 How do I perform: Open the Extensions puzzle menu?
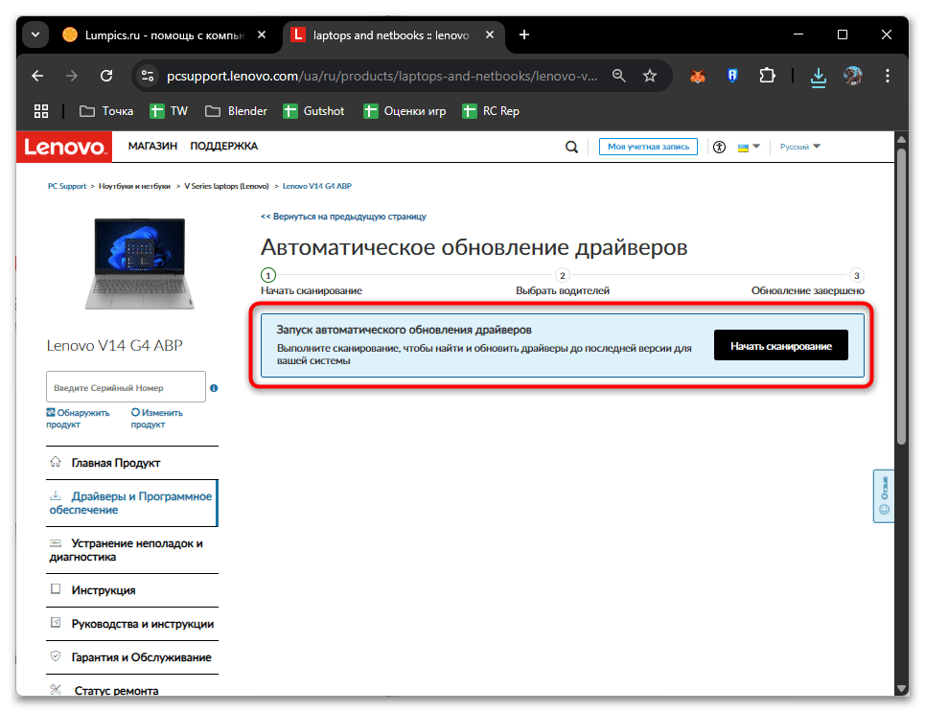click(x=767, y=76)
